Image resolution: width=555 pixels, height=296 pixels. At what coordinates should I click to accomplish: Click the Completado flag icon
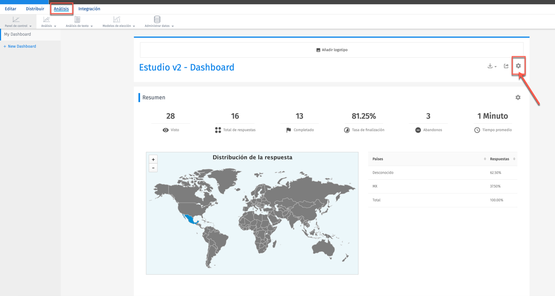pos(289,130)
